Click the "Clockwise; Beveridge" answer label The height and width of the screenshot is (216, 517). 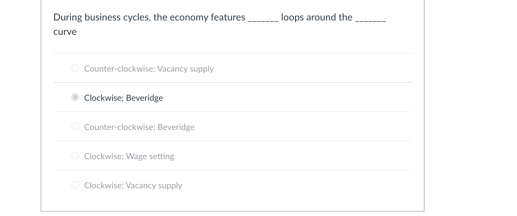coord(123,98)
